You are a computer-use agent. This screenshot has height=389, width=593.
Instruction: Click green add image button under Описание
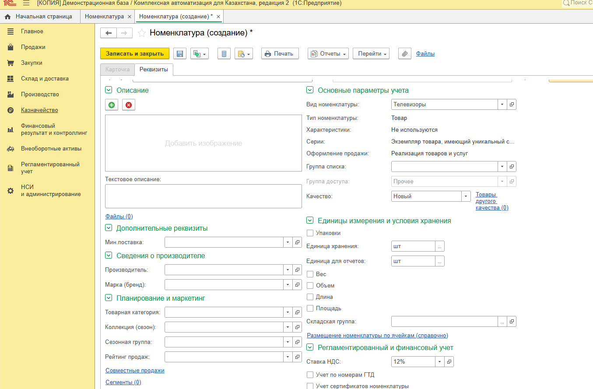click(x=112, y=105)
